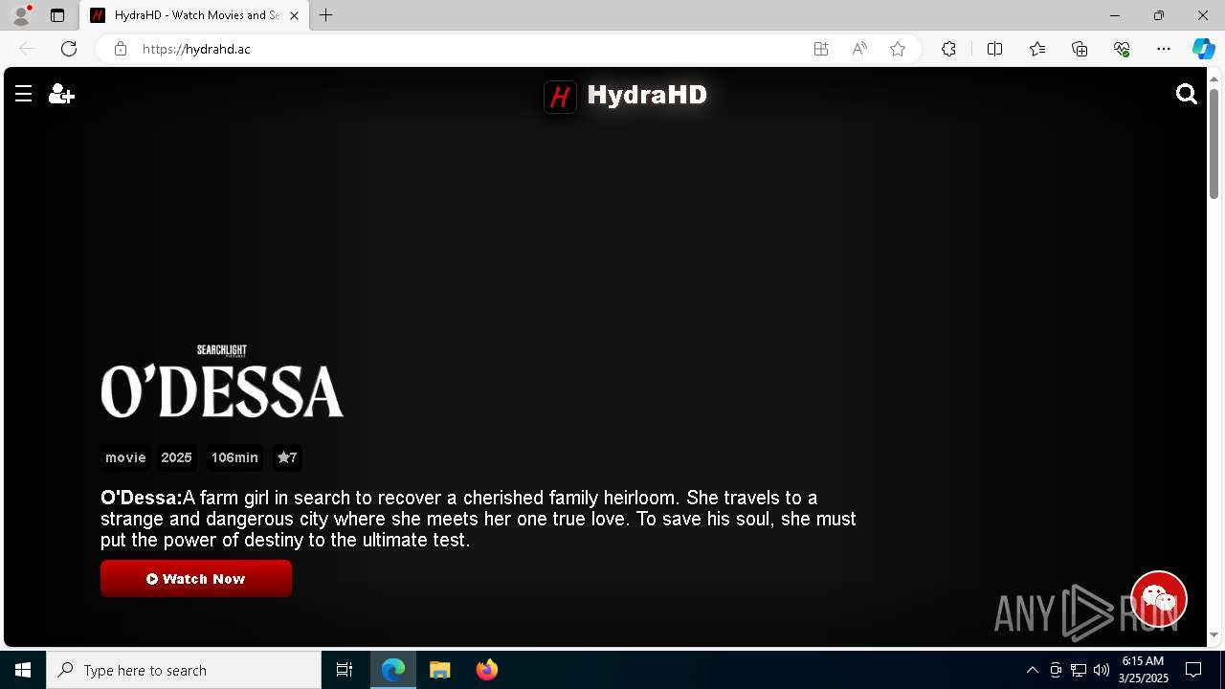
Task: Open Task View on taskbar
Action: [345, 670]
